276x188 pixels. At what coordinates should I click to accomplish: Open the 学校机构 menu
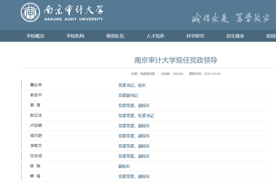pos(75,36)
